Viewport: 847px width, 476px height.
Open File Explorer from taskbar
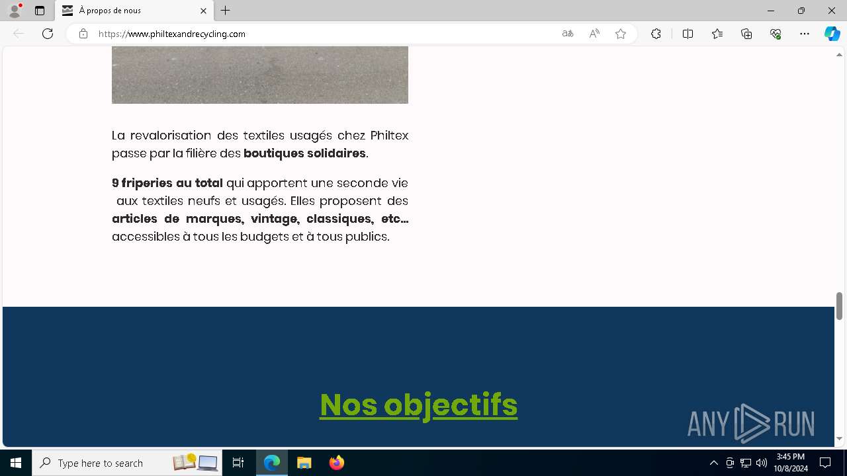tap(304, 463)
